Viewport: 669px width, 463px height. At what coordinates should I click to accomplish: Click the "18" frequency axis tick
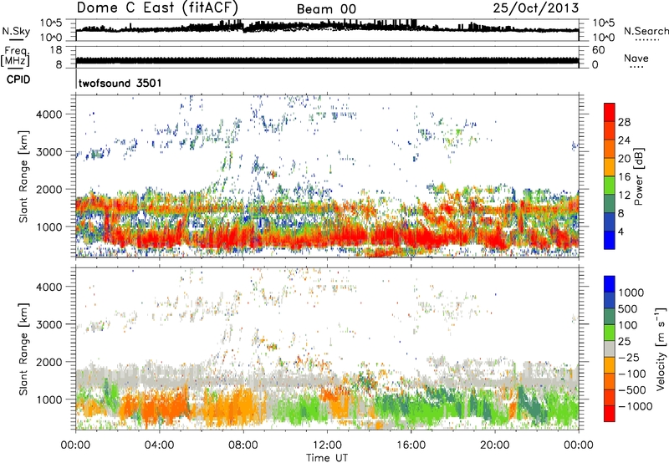click(55, 50)
